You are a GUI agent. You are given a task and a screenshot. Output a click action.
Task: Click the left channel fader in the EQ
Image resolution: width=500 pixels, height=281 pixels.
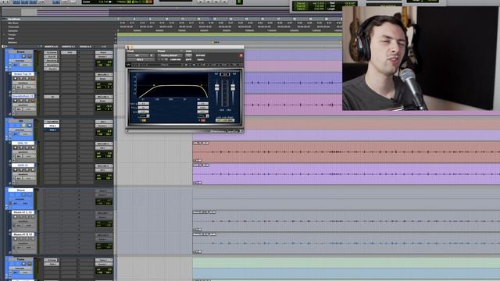pyautogui.click(x=217, y=87)
